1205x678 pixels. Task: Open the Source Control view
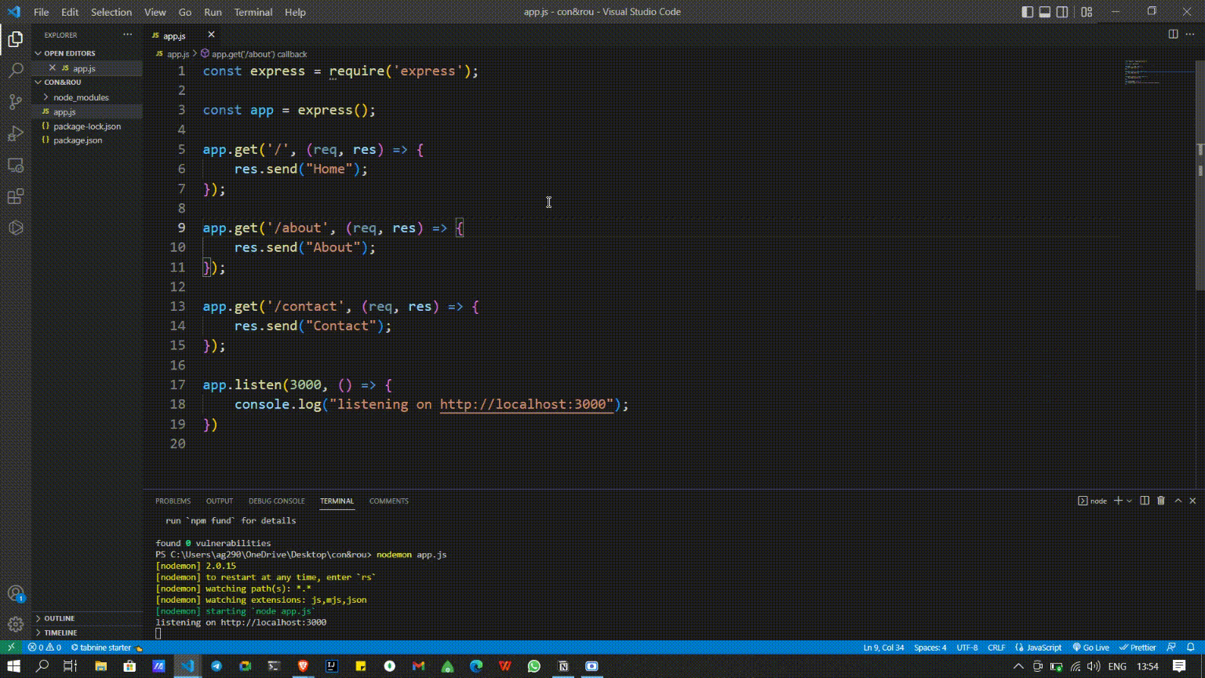click(x=16, y=102)
